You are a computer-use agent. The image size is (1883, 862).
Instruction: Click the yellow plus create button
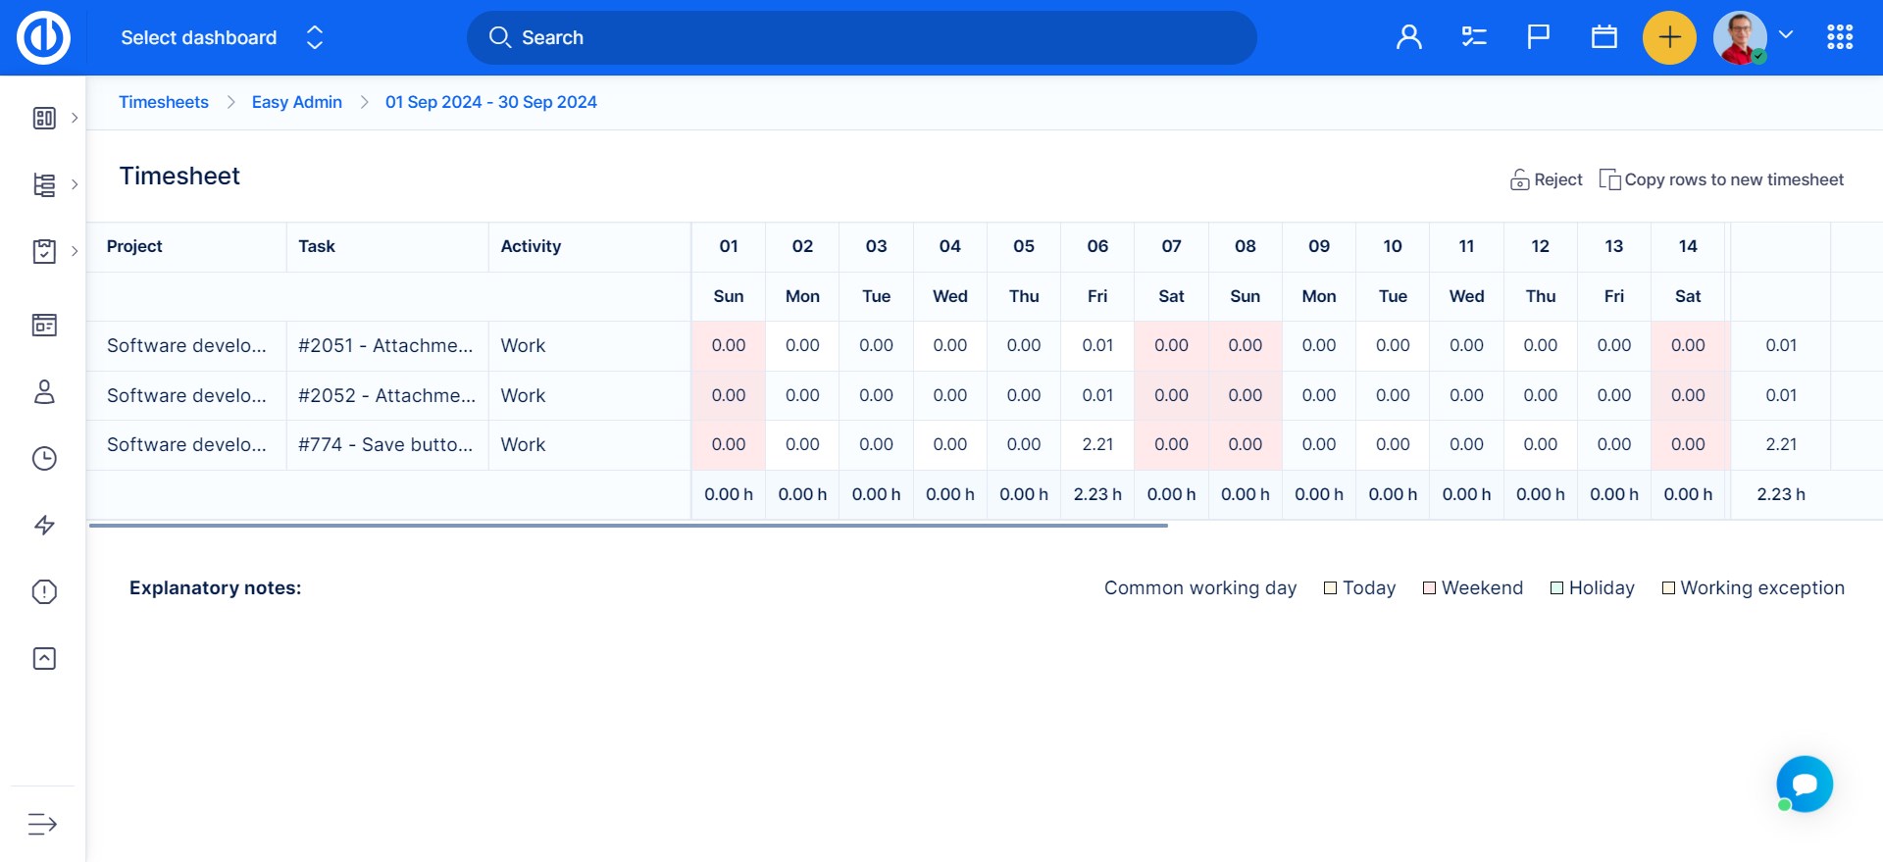click(x=1669, y=38)
